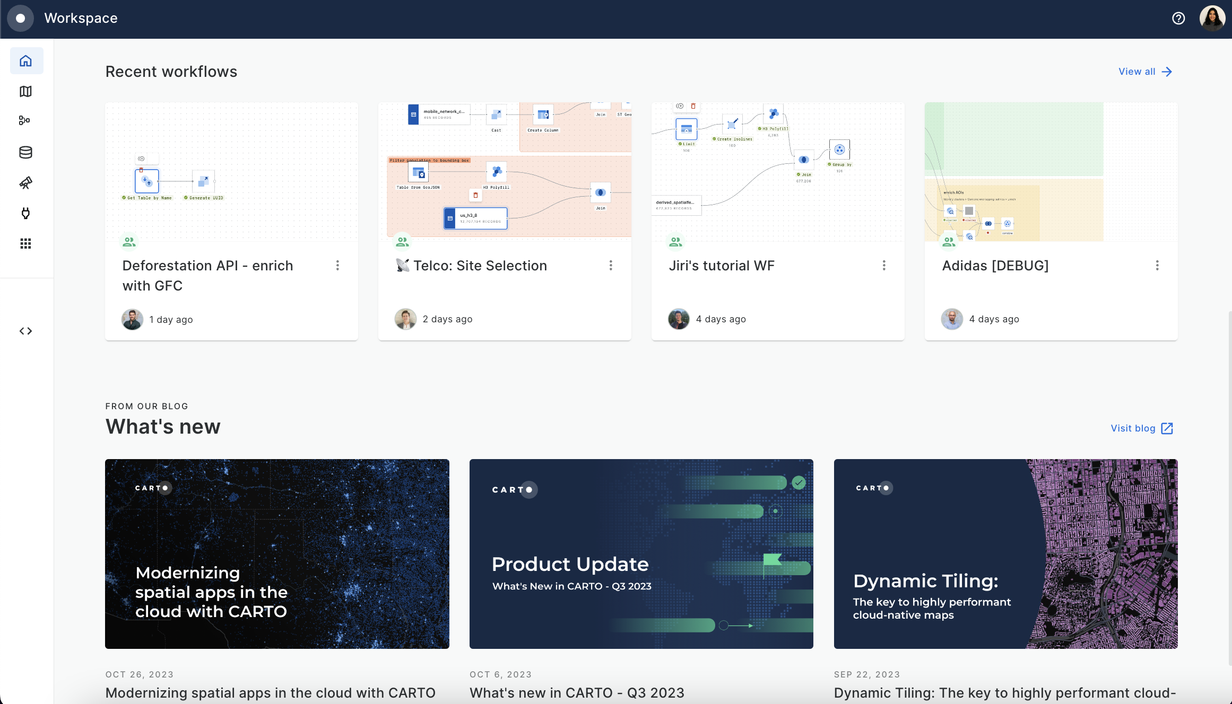Open Jiri's tutorial WF workflow title
Screen dimensions: 1232x704
(x=722, y=266)
